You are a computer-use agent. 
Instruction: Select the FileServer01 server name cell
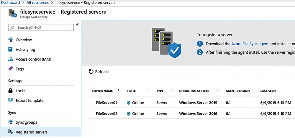[x=106, y=103]
